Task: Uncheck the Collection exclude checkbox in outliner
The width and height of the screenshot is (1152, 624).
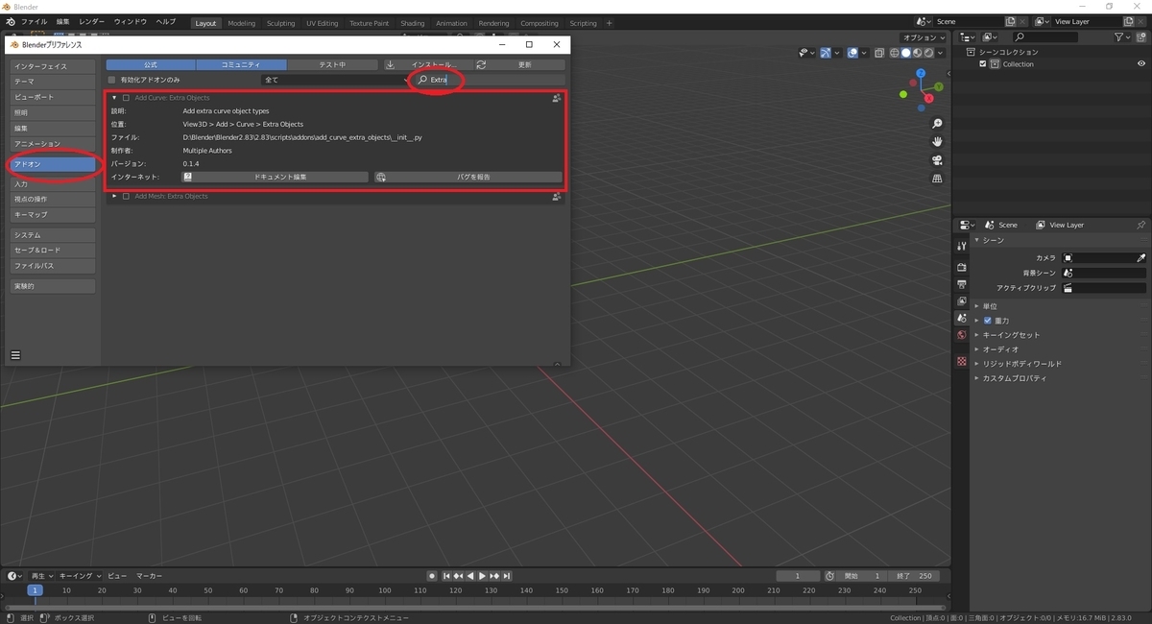Action: click(x=983, y=64)
